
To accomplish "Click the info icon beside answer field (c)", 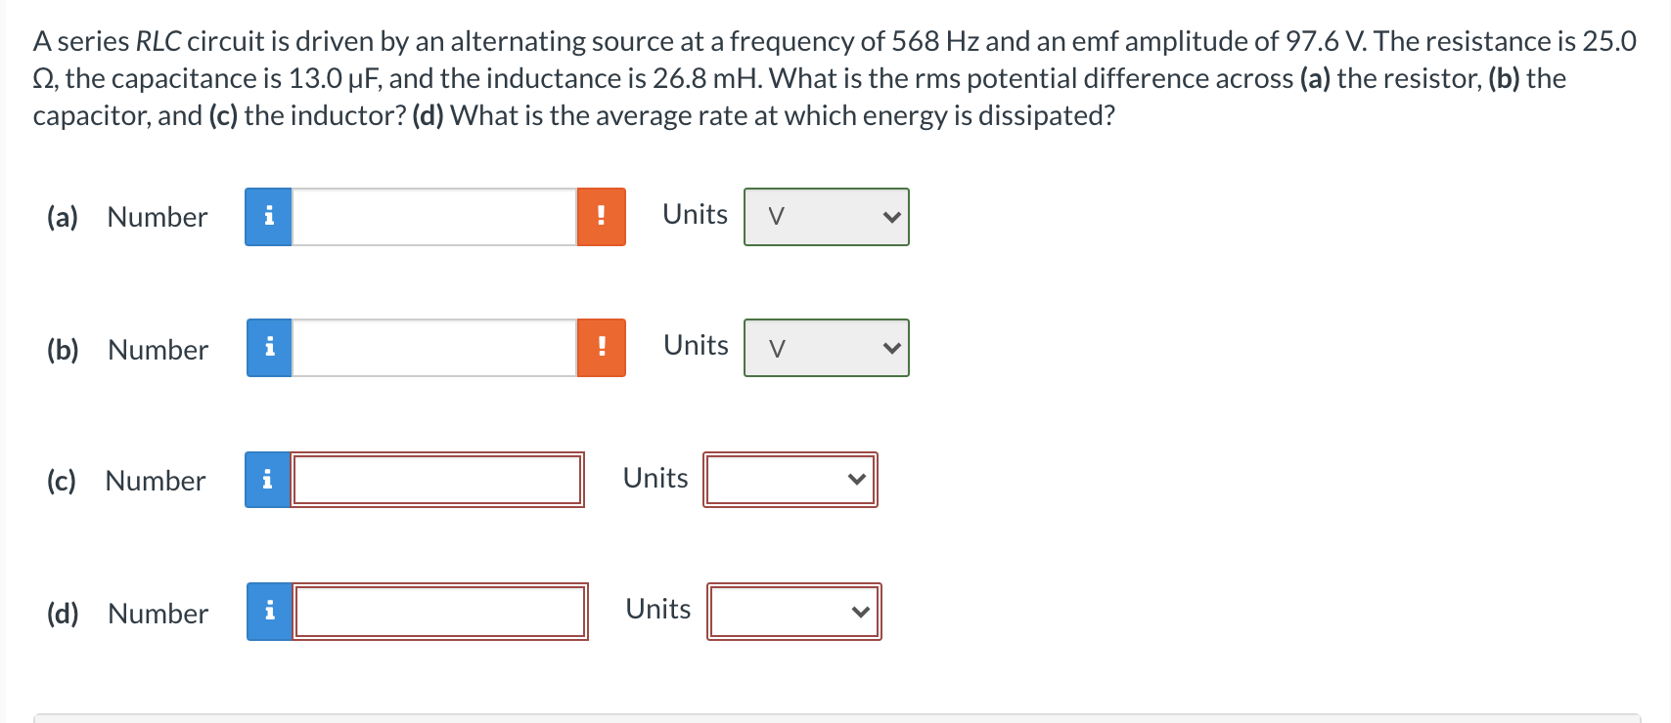I will click(x=268, y=479).
